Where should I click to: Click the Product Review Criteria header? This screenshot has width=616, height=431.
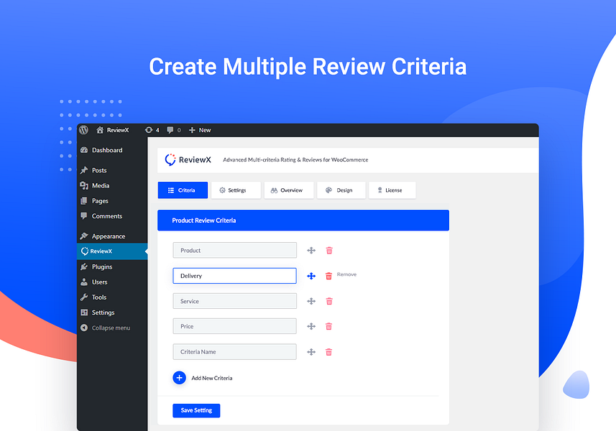[303, 221]
